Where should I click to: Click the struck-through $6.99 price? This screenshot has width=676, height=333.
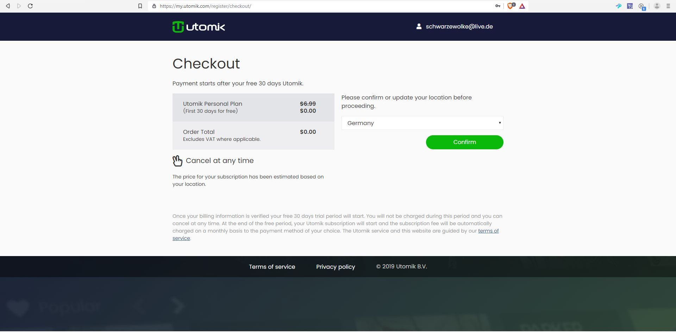(308, 104)
